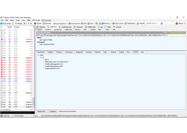Click the blue help icon

click(x=162, y=23)
